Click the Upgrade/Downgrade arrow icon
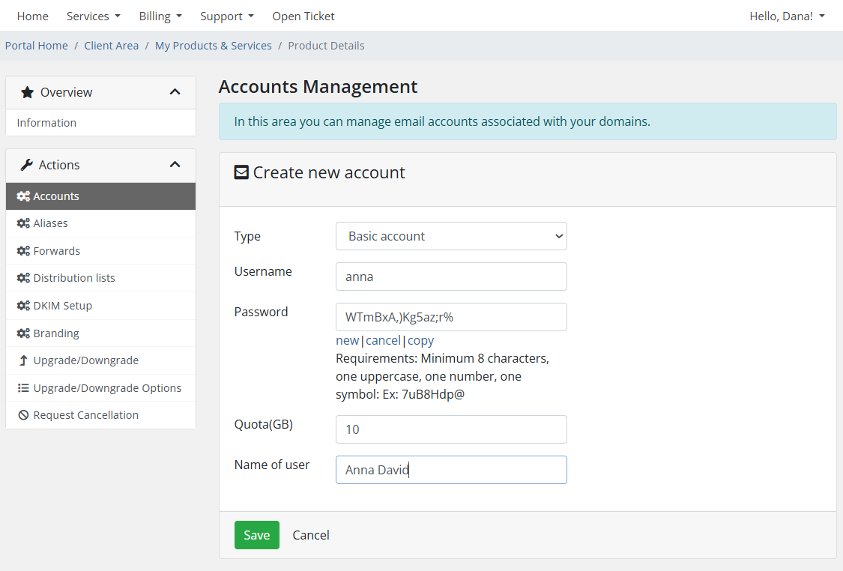The width and height of the screenshot is (843, 571). [x=23, y=360]
